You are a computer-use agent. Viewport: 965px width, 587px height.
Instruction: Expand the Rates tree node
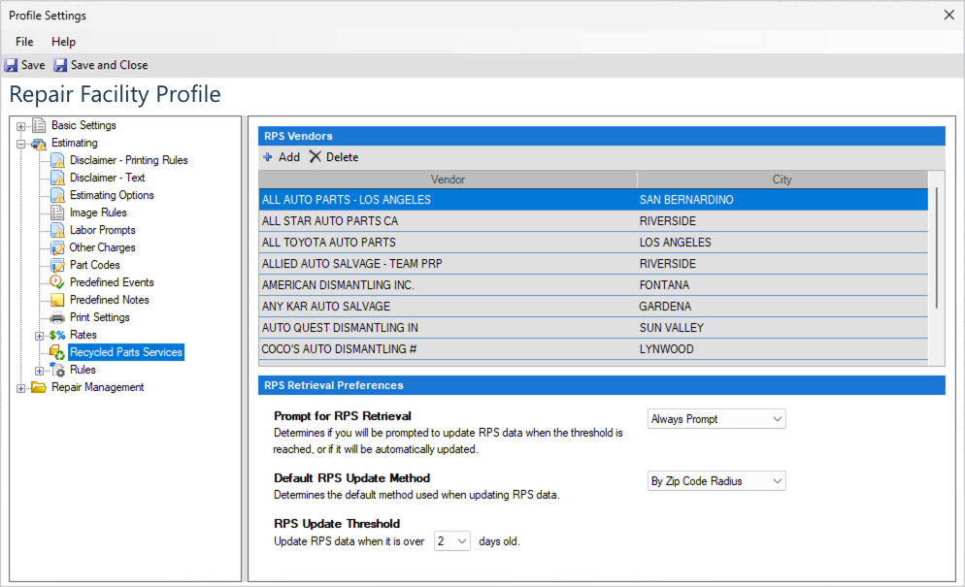(x=40, y=336)
